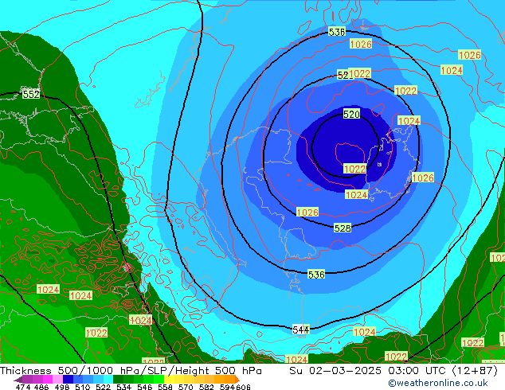Viewport: 505px width, 390px height.
Task: Click the 1026 pressure label just above the 528 label
Action: [x=307, y=213]
